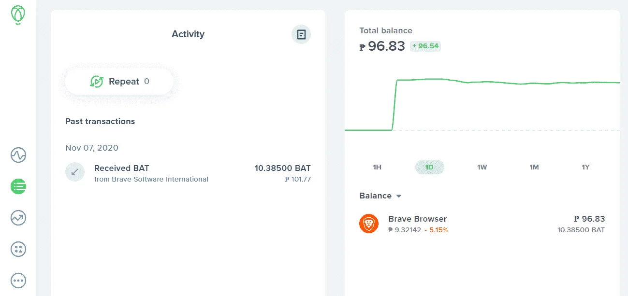Open the Received BAT transaction entry
Image resolution: width=628 pixels, height=296 pixels.
point(188,173)
